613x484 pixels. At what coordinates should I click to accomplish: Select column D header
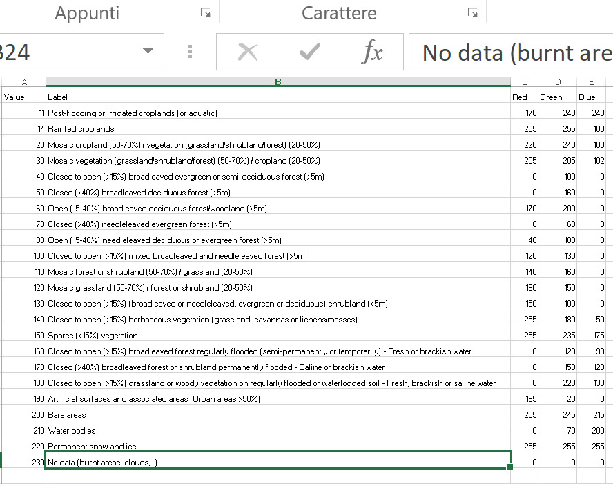558,81
